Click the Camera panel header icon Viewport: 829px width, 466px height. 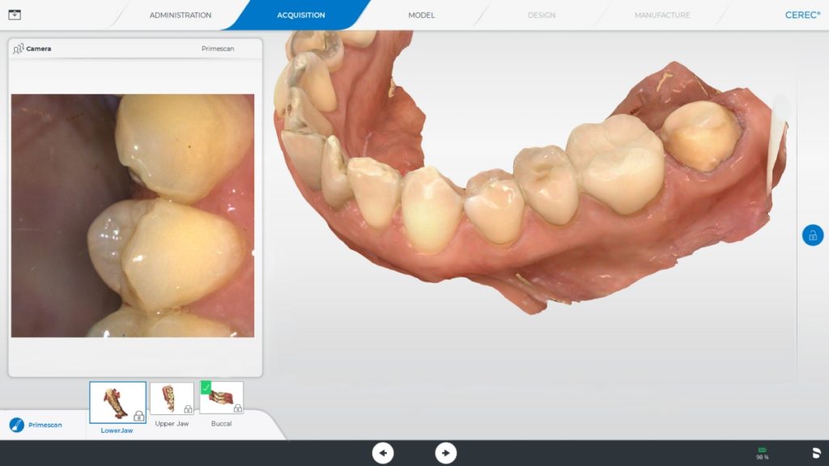[x=18, y=49]
